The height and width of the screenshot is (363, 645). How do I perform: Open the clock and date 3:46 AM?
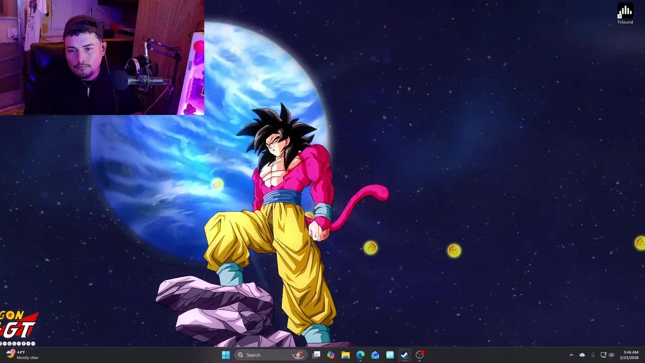pyautogui.click(x=630, y=355)
